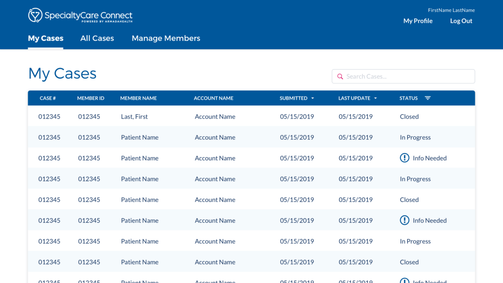This screenshot has width=503, height=283.
Task: Go to My Profile
Action: tap(418, 21)
